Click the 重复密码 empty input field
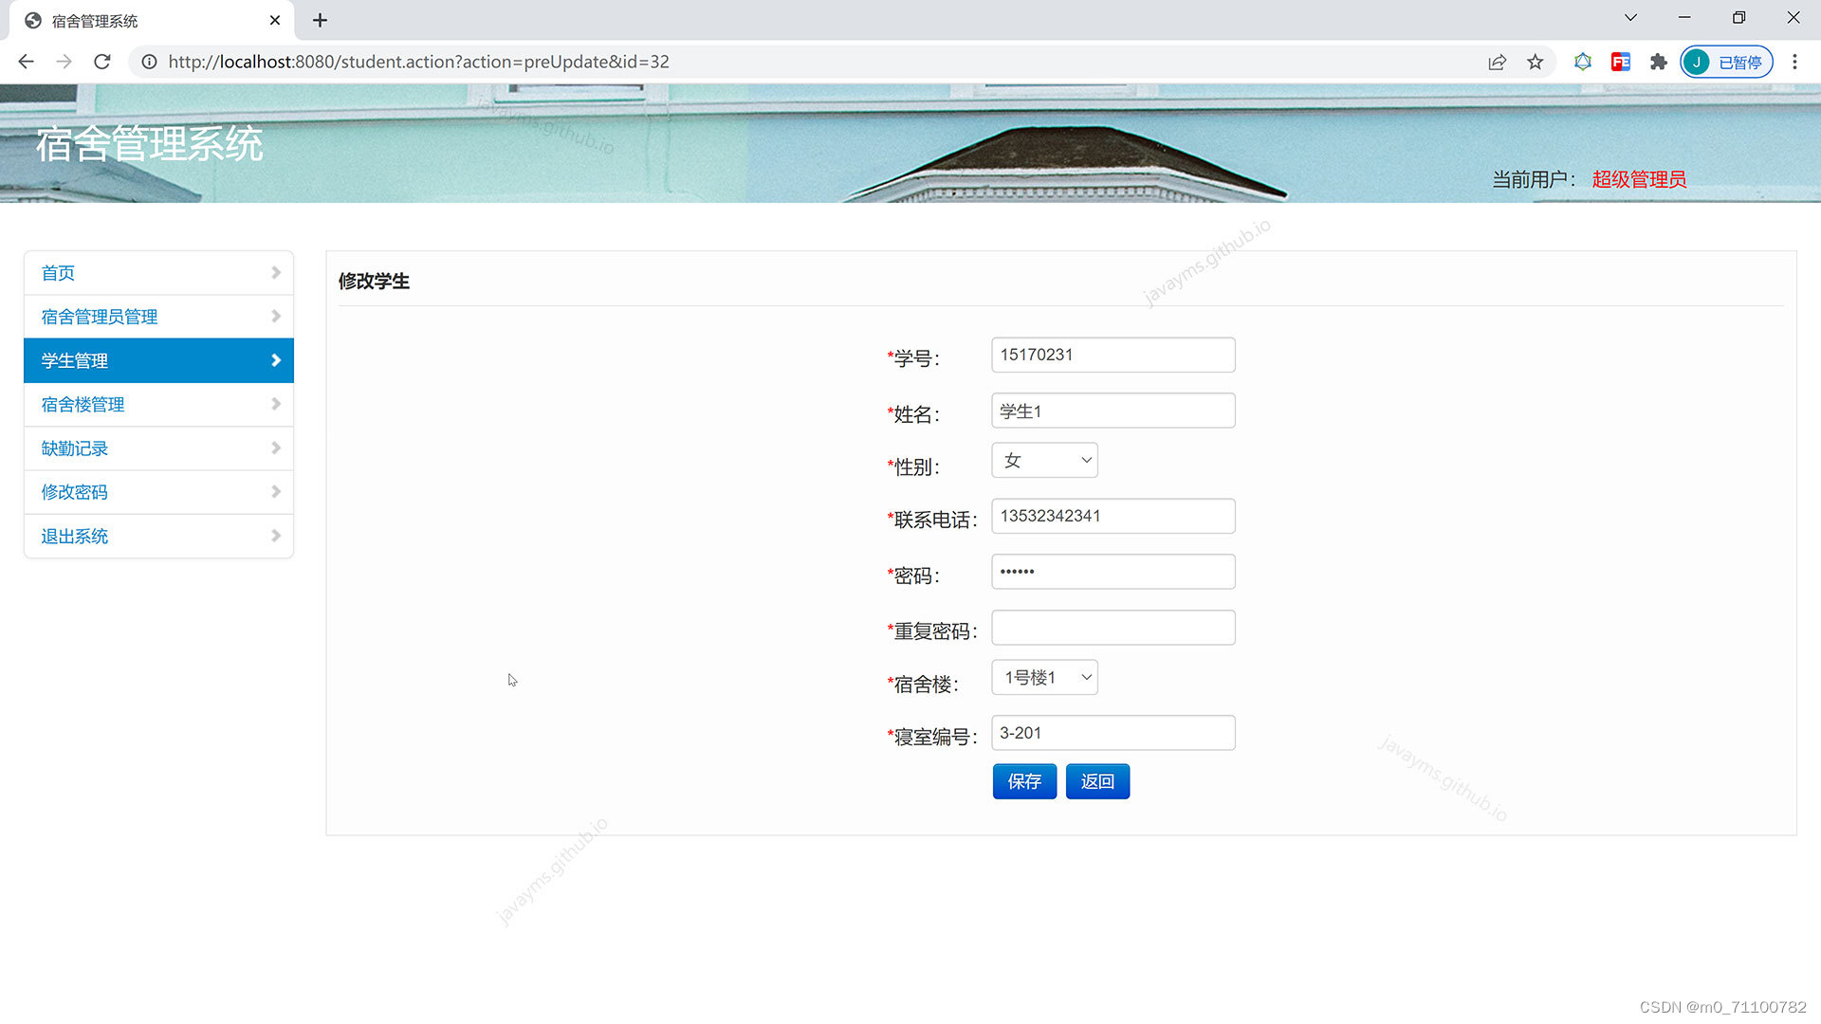1821x1024 pixels. 1113,627
